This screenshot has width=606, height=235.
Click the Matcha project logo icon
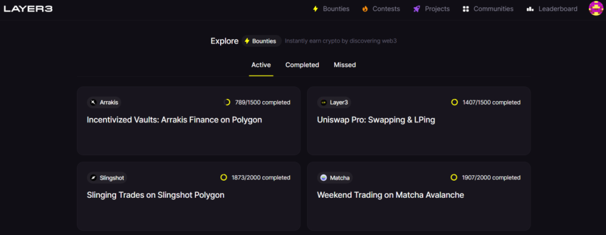pyautogui.click(x=324, y=178)
